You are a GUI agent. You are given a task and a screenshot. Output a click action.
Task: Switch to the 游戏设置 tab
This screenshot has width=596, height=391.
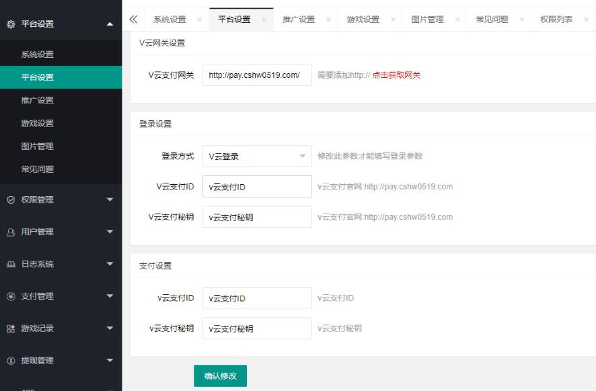[x=363, y=19]
